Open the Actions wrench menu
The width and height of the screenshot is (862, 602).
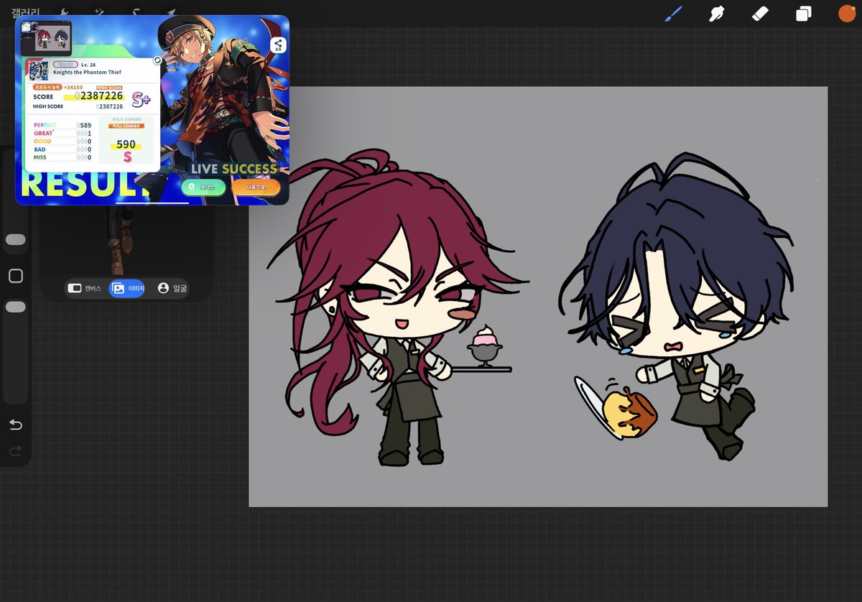coord(63,13)
